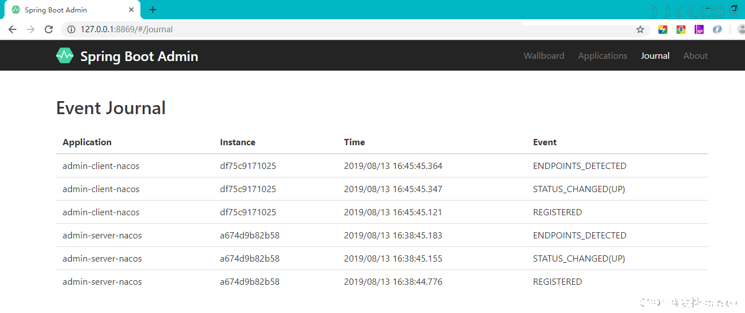Click the Spring Boot Admin brand title

(139, 56)
